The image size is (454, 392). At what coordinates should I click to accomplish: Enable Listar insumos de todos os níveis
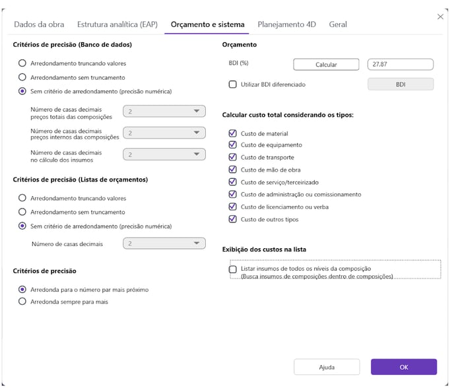(x=233, y=269)
